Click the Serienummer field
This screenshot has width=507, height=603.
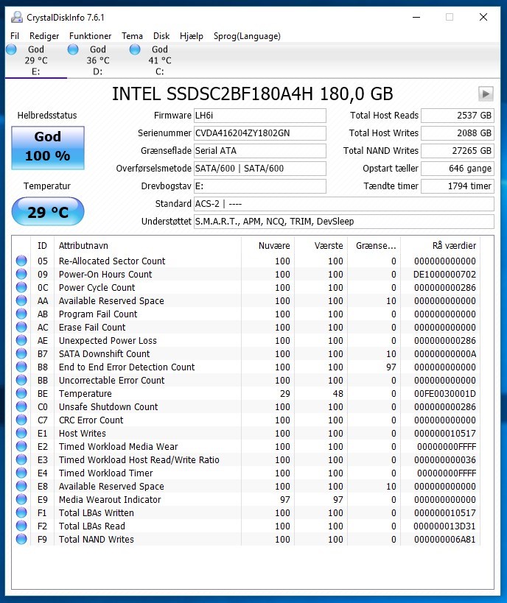(x=259, y=133)
